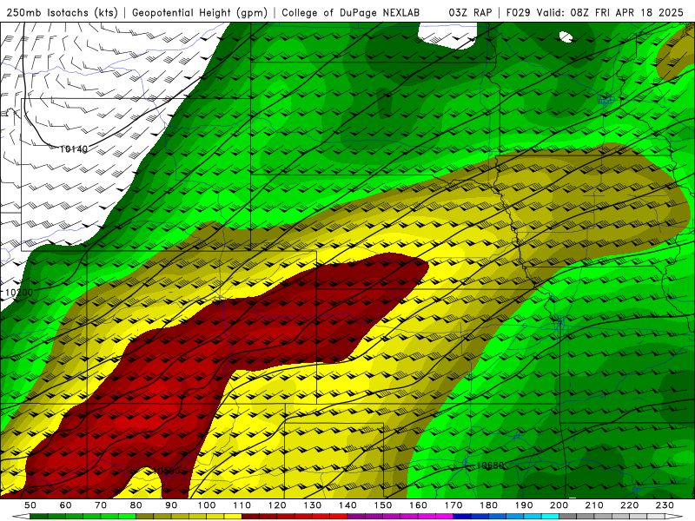Click the 60 knot colorbar label
Screen dimensions: 695x521
click(65, 505)
